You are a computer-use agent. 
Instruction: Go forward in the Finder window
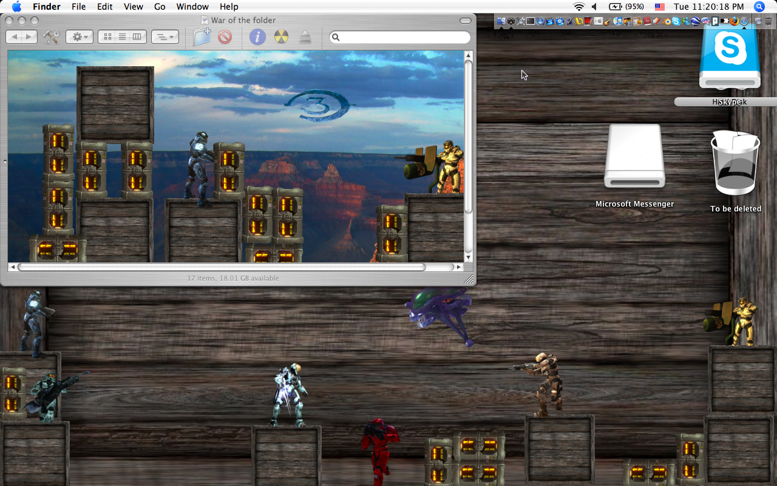tap(29, 37)
